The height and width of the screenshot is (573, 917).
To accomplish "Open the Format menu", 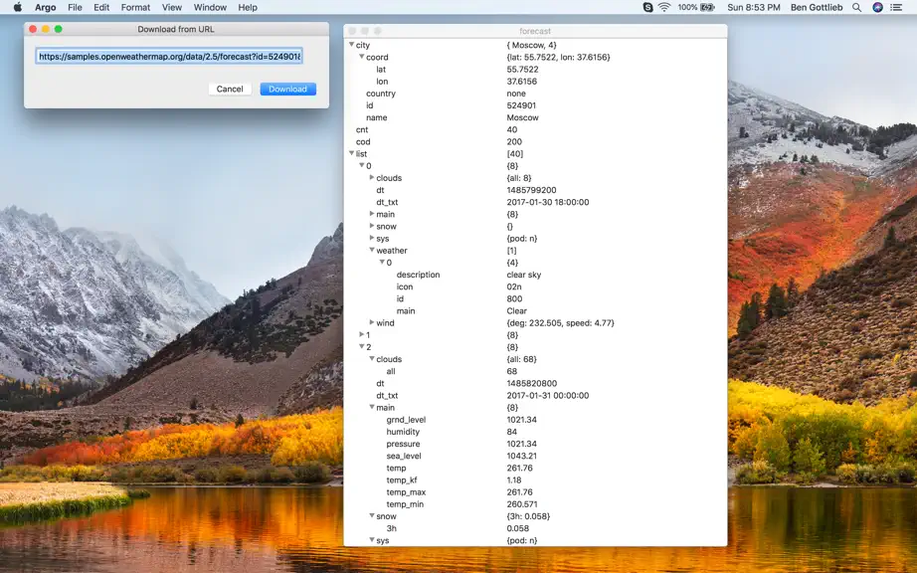I will tap(135, 8).
